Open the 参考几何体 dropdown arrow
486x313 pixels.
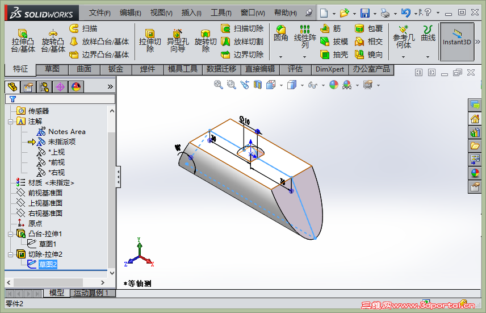coord(403,57)
